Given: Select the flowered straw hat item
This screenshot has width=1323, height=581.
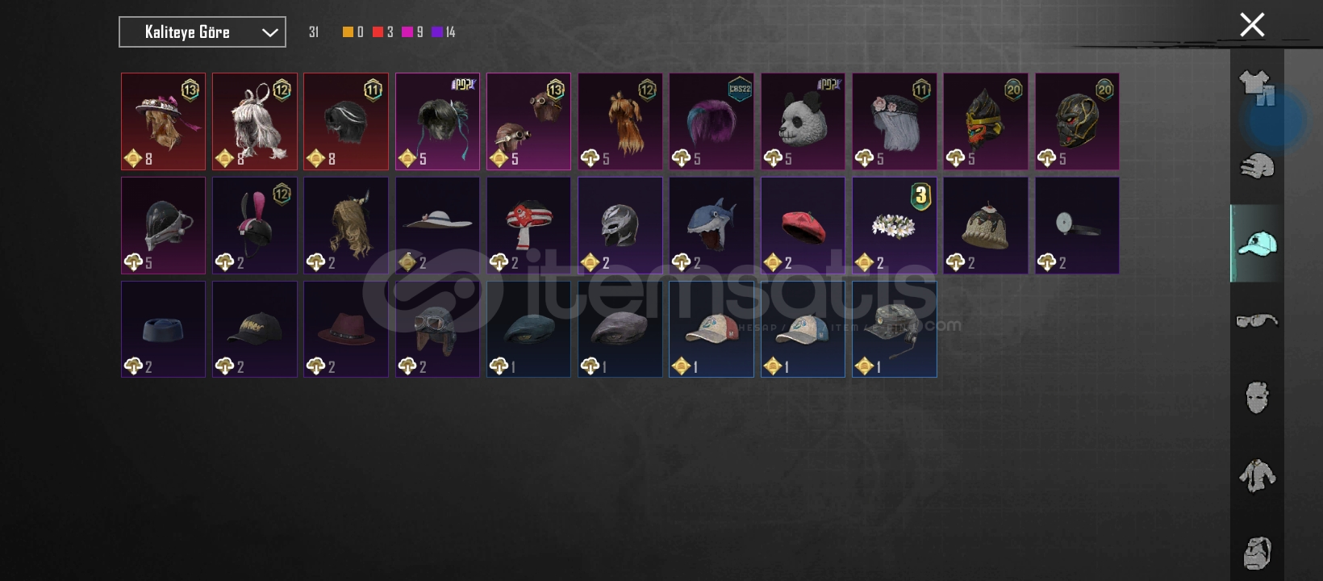Looking at the screenshot, I should click(x=163, y=122).
